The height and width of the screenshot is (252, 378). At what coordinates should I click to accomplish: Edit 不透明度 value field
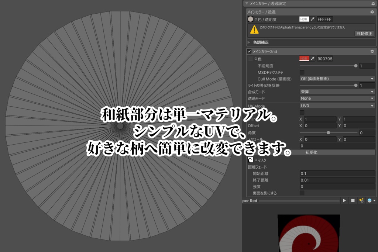tap(367, 66)
